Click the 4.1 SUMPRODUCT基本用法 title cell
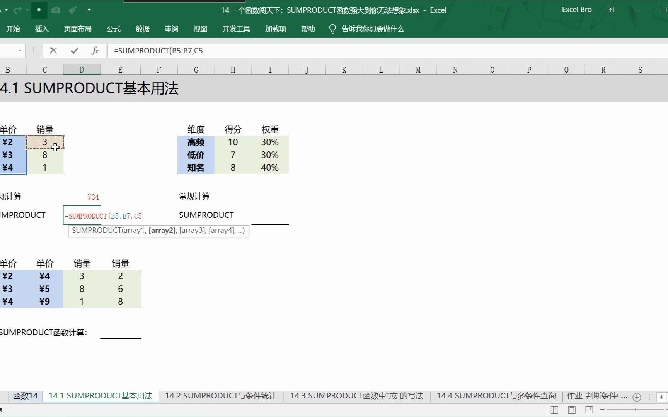The image size is (668, 417). click(x=89, y=88)
